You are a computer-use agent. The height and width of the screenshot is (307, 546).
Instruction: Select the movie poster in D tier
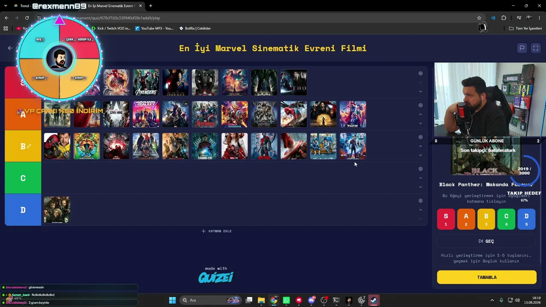[x=57, y=210]
